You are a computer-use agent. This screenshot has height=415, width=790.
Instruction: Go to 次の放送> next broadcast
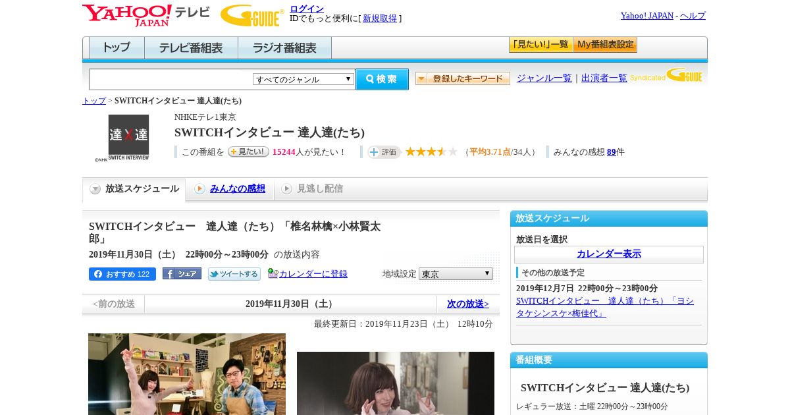click(x=468, y=304)
